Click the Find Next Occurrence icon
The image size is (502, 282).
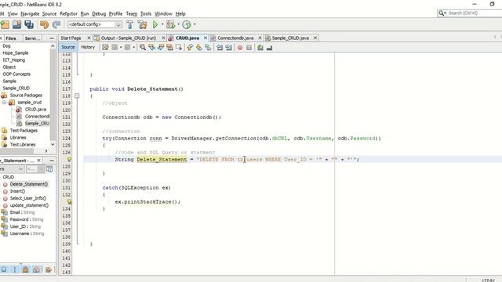(x=161, y=47)
